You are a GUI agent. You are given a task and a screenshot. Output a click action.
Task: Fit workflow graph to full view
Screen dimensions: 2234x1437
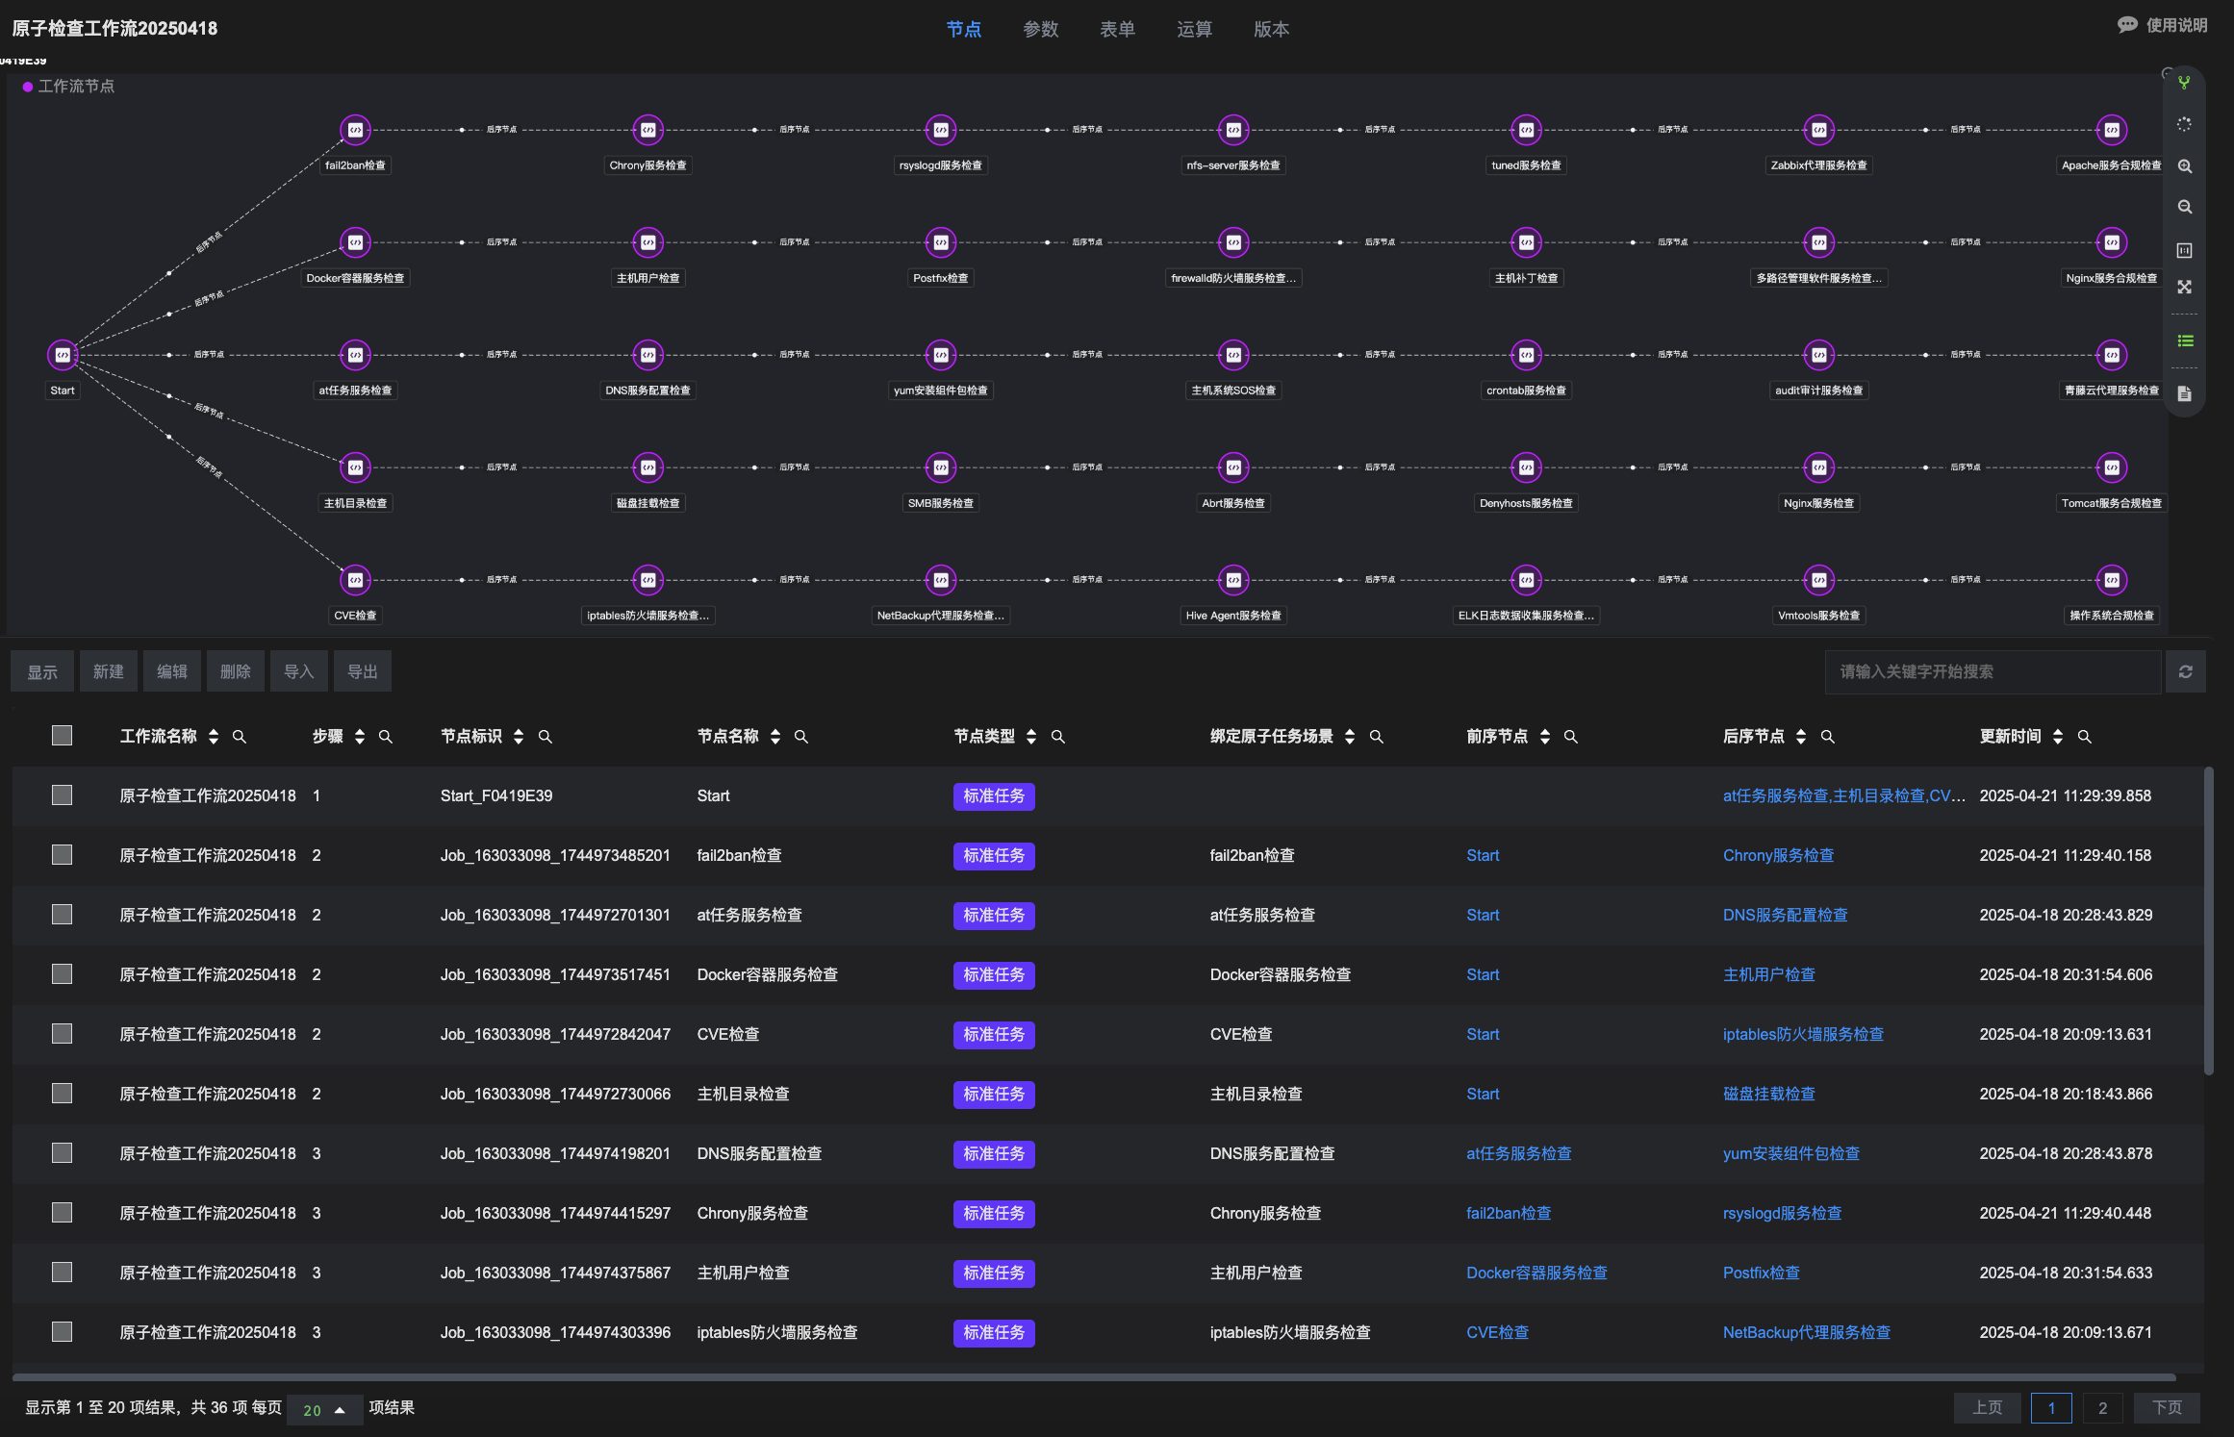coord(2184,287)
